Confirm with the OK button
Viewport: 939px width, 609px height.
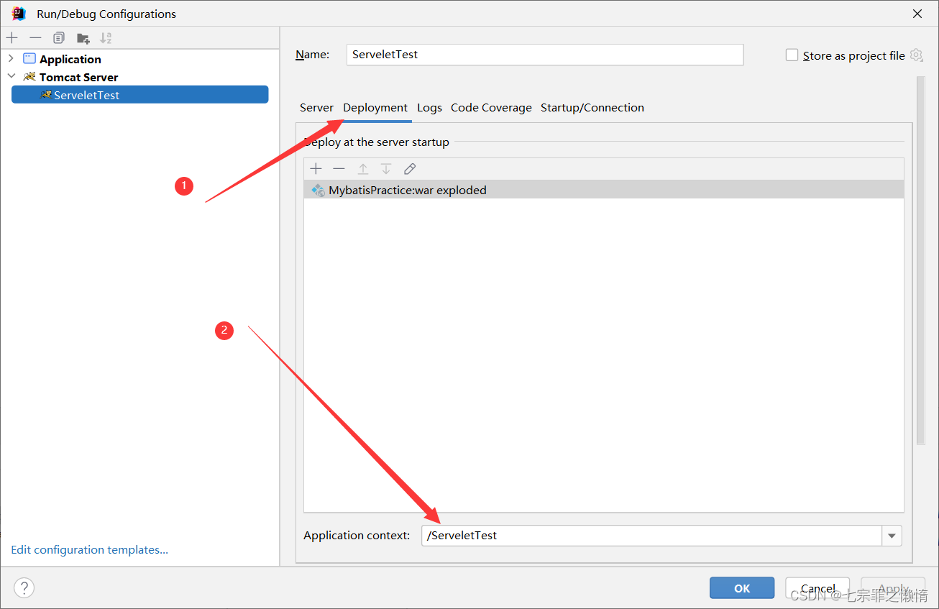[742, 588]
